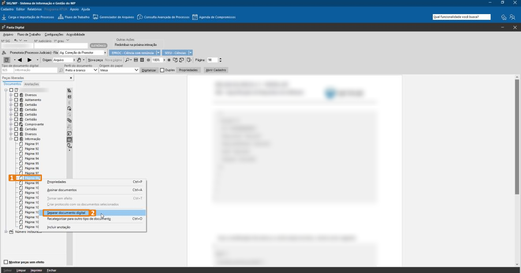
Task: Enable the Duplex checkbox
Action: point(162,70)
